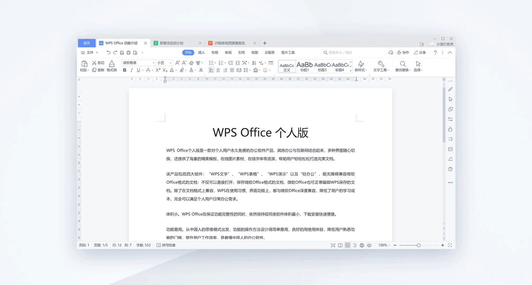532x285 pixels.
Task: Toggle character shading A button
Action: [201, 70]
